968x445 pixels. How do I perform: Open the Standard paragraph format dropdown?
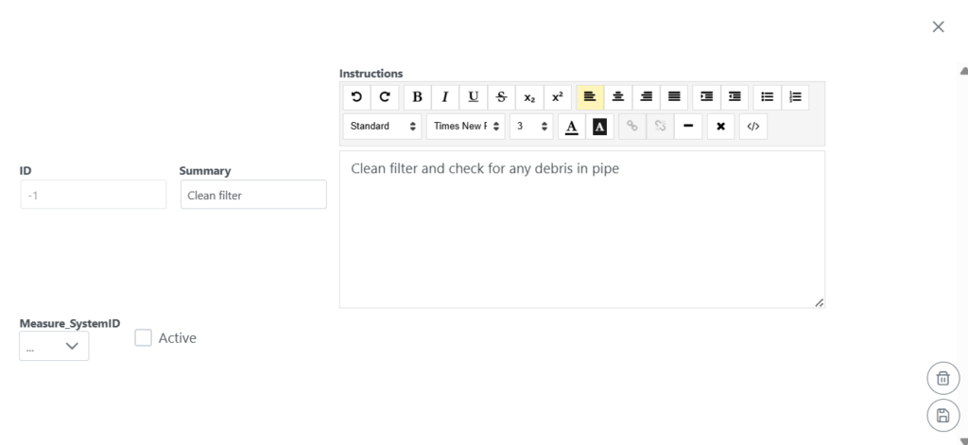tap(383, 126)
